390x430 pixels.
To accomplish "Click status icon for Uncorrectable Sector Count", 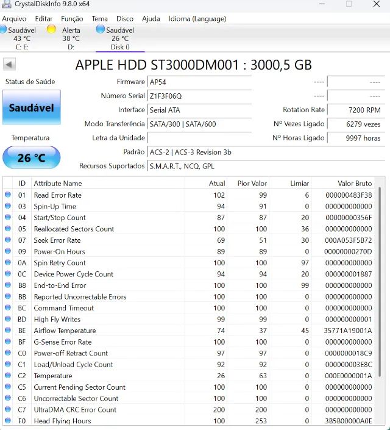I will tap(8, 398).
